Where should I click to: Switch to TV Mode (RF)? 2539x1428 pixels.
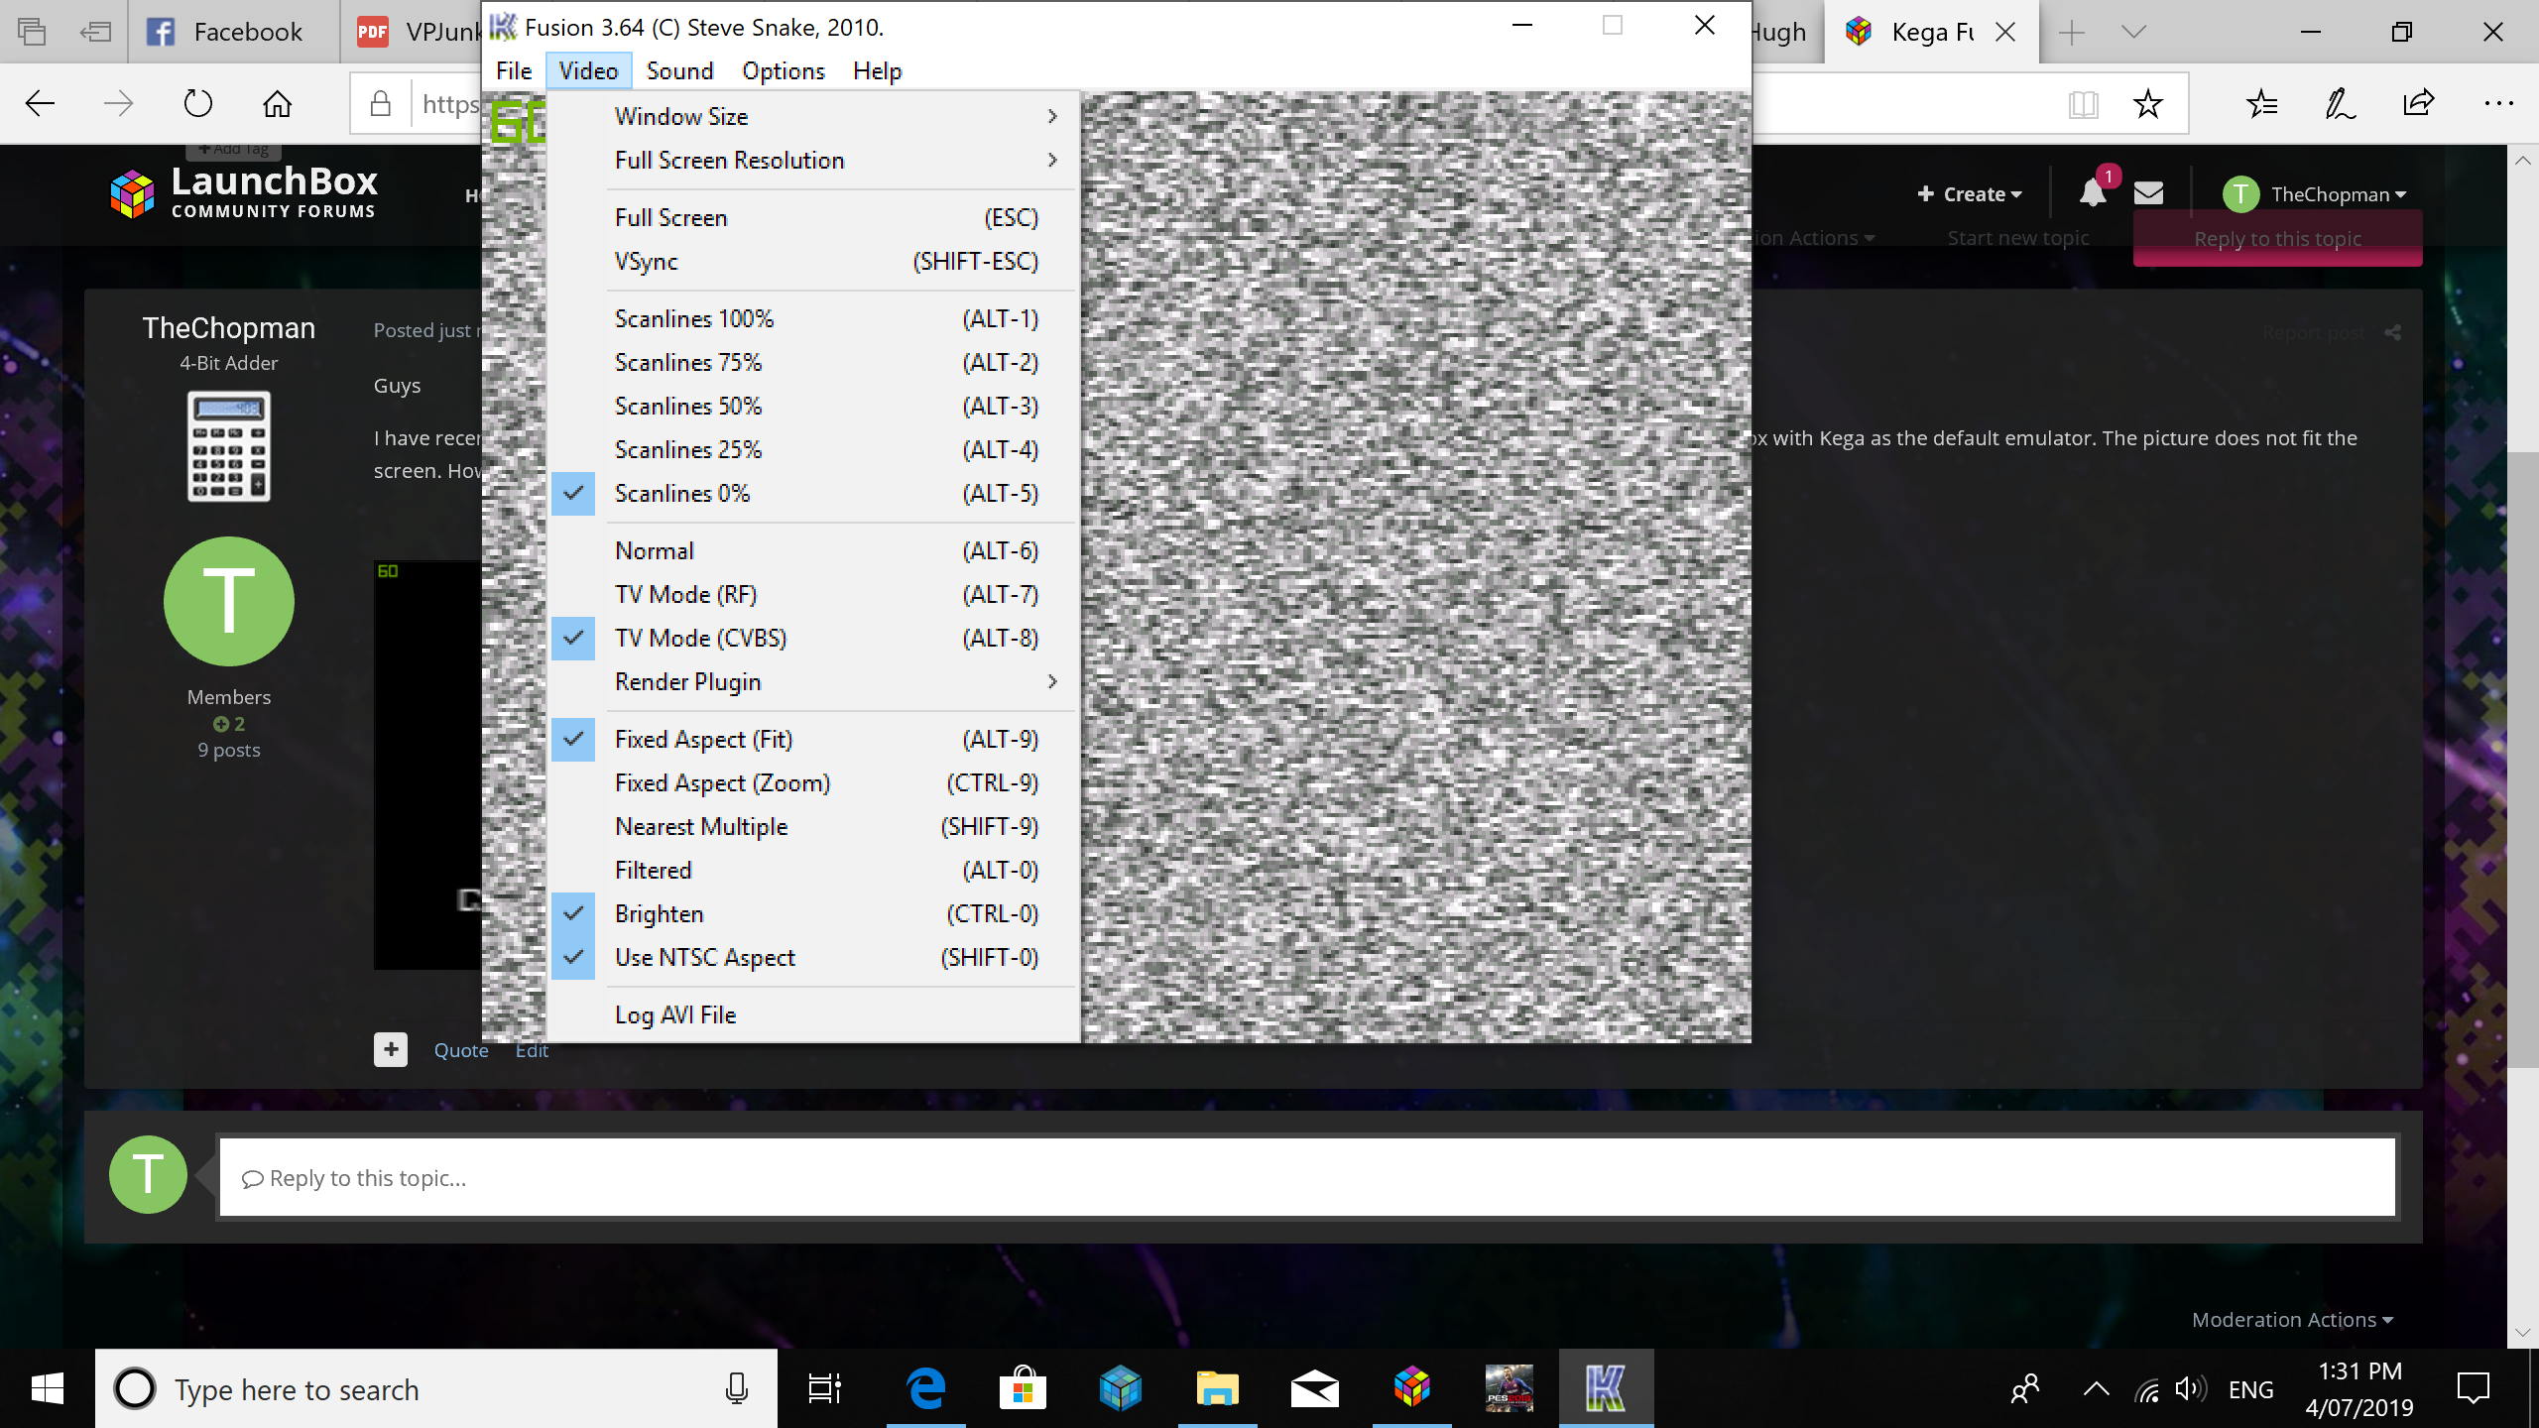(x=813, y=594)
